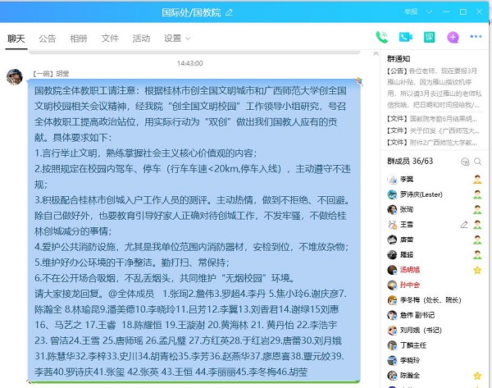Viewport: 492px width, 388px height.
Task: Click the blue message bubble text
Action: [x=194, y=231]
